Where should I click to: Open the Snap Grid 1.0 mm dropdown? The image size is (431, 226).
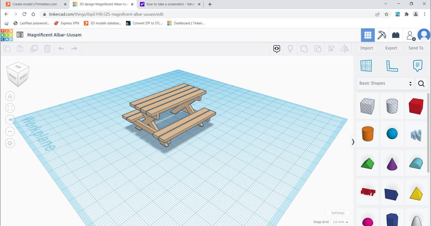[340, 222]
